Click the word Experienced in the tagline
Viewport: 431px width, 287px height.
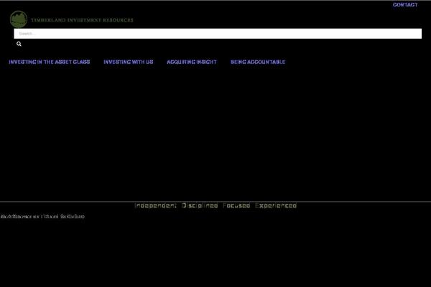tap(275, 206)
